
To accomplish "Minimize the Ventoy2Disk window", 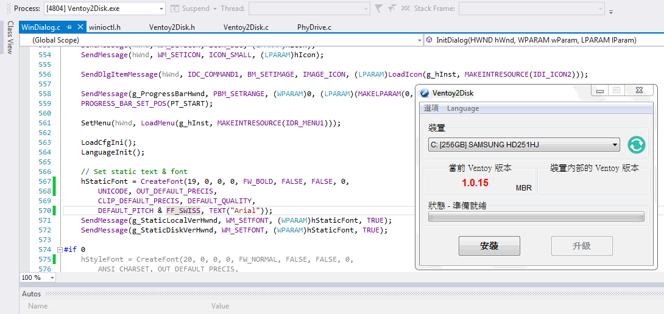I will 599,91.
